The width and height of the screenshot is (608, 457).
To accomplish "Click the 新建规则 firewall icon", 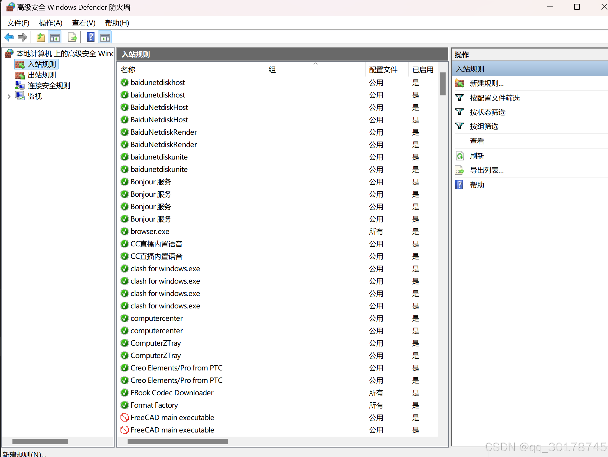I will point(459,83).
